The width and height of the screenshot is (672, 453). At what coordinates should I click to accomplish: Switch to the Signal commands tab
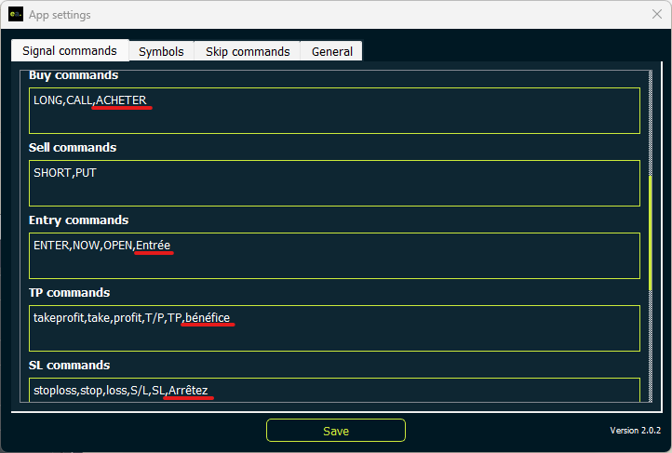(70, 51)
